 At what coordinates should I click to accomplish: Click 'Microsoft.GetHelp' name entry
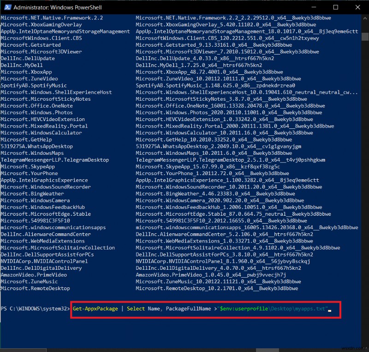[x=26, y=140]
